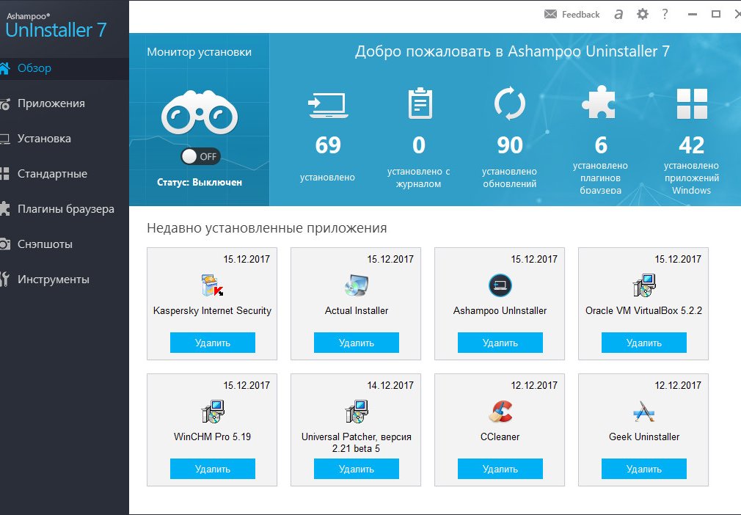Click the 6 browser plugins count
The width and height of the screenshot is (741, 515).
click(601, 145)
